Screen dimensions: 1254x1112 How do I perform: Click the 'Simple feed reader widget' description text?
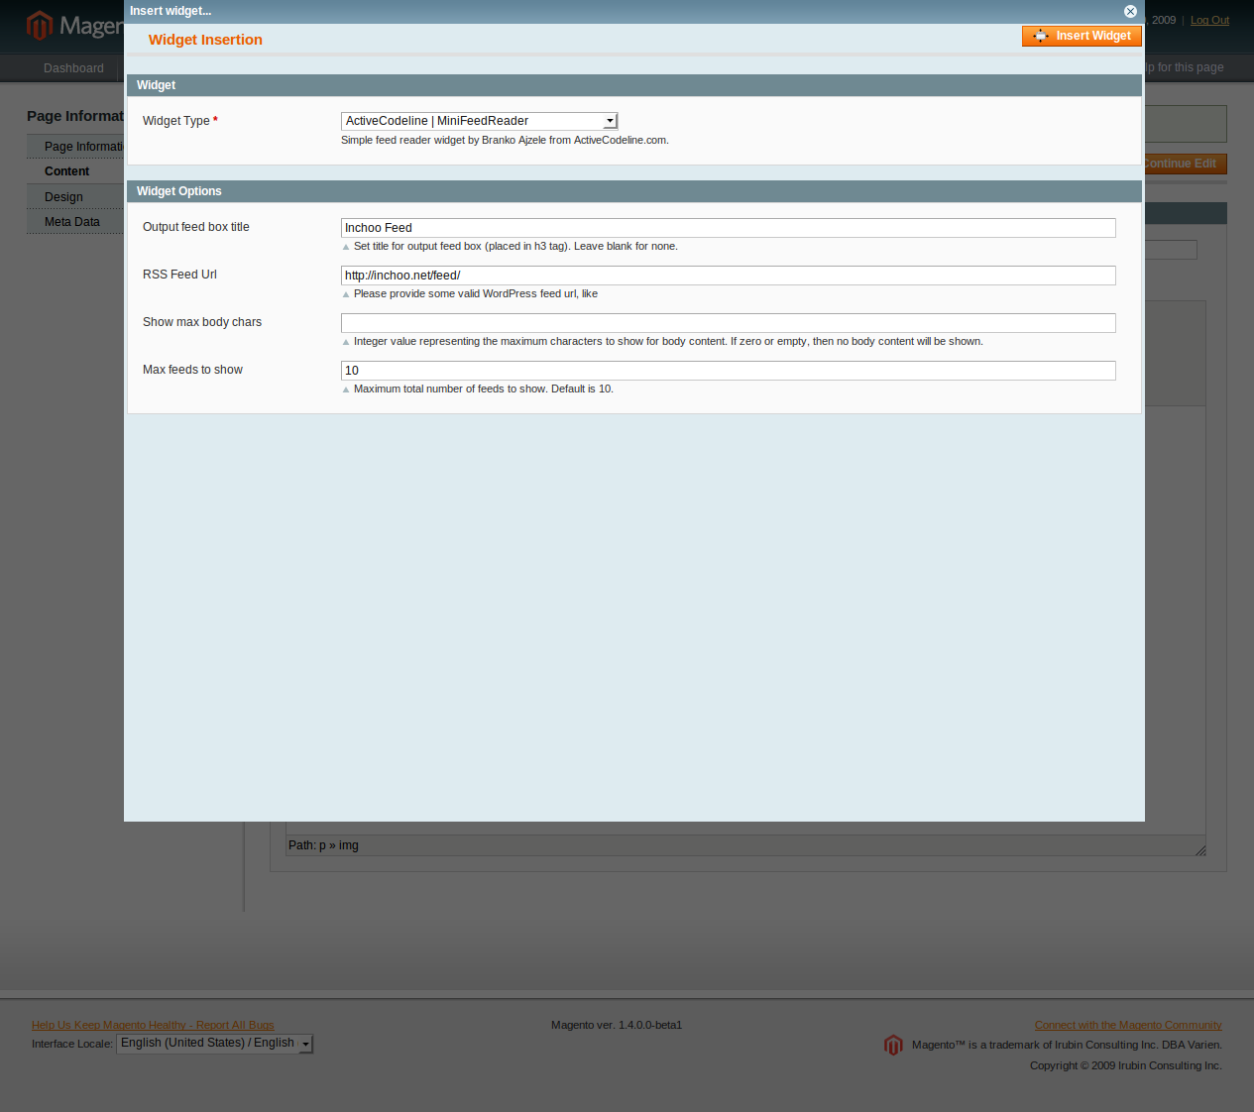[505, 140]
